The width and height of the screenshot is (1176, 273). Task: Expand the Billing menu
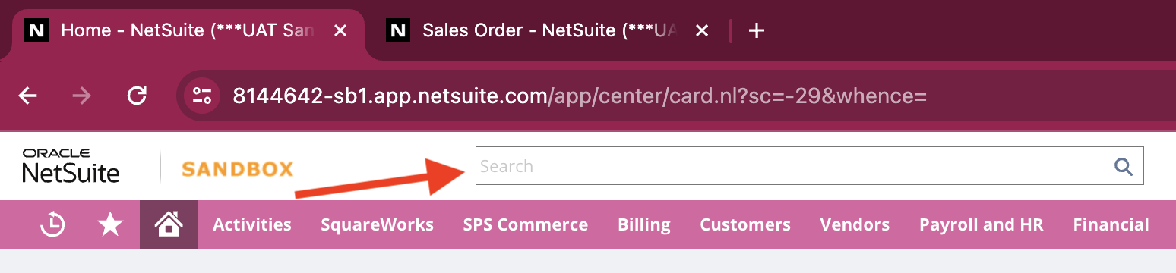click(644, 224)
